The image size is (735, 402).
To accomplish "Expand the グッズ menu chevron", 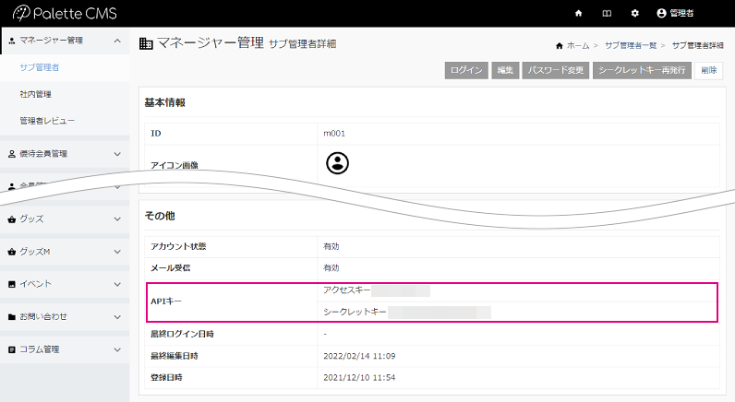I will 117,219.
